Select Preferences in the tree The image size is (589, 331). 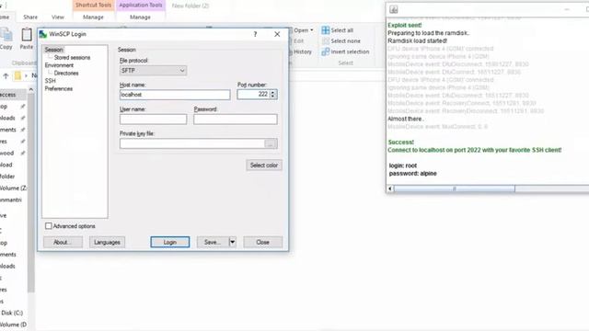point(59,88)
